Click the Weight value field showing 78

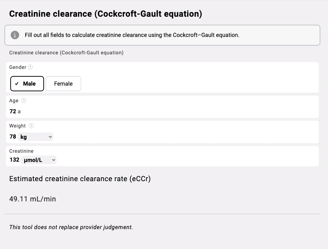(13, 136)
